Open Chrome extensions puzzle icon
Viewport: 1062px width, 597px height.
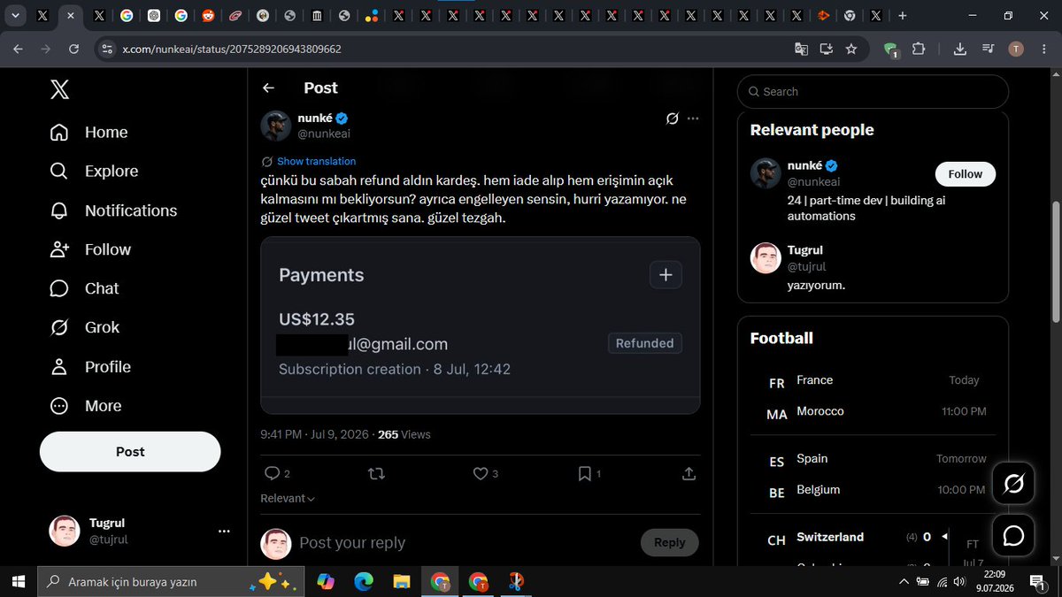918,50
